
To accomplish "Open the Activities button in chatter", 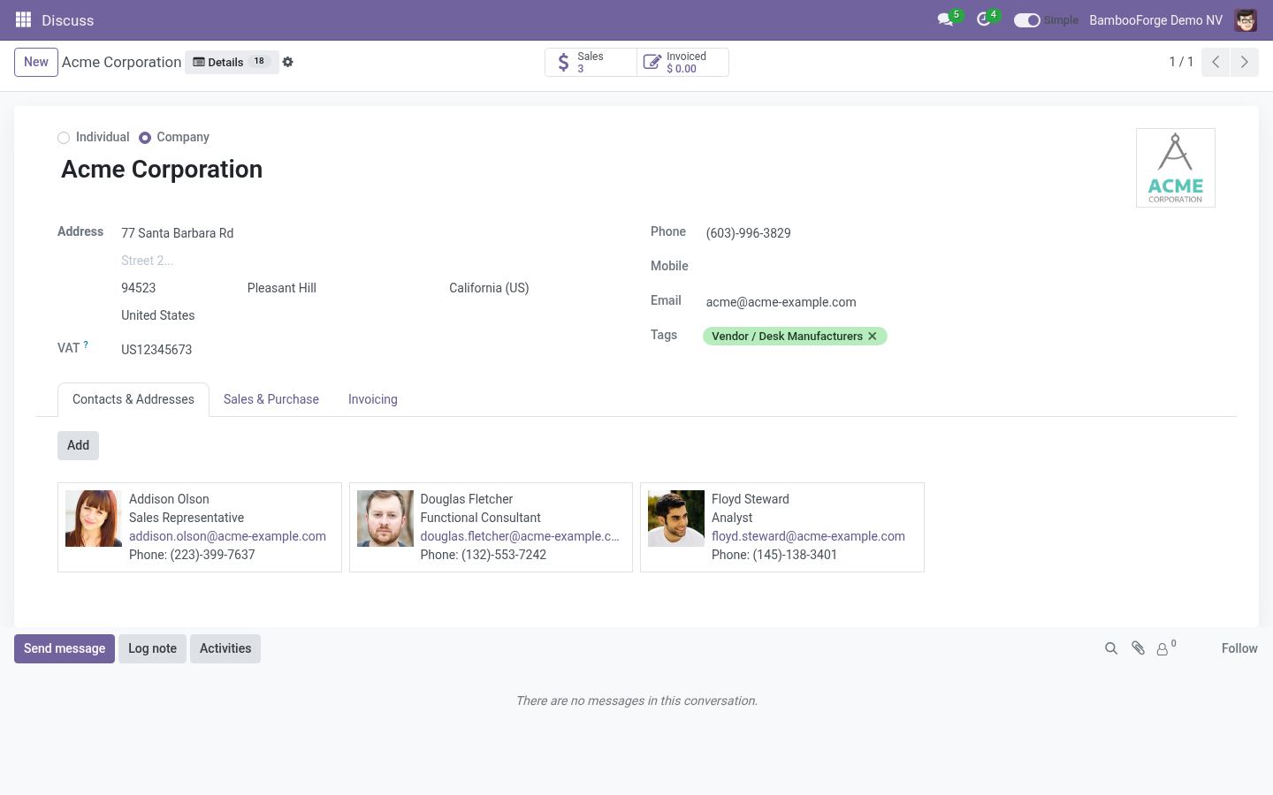I will tap(225, 648).
